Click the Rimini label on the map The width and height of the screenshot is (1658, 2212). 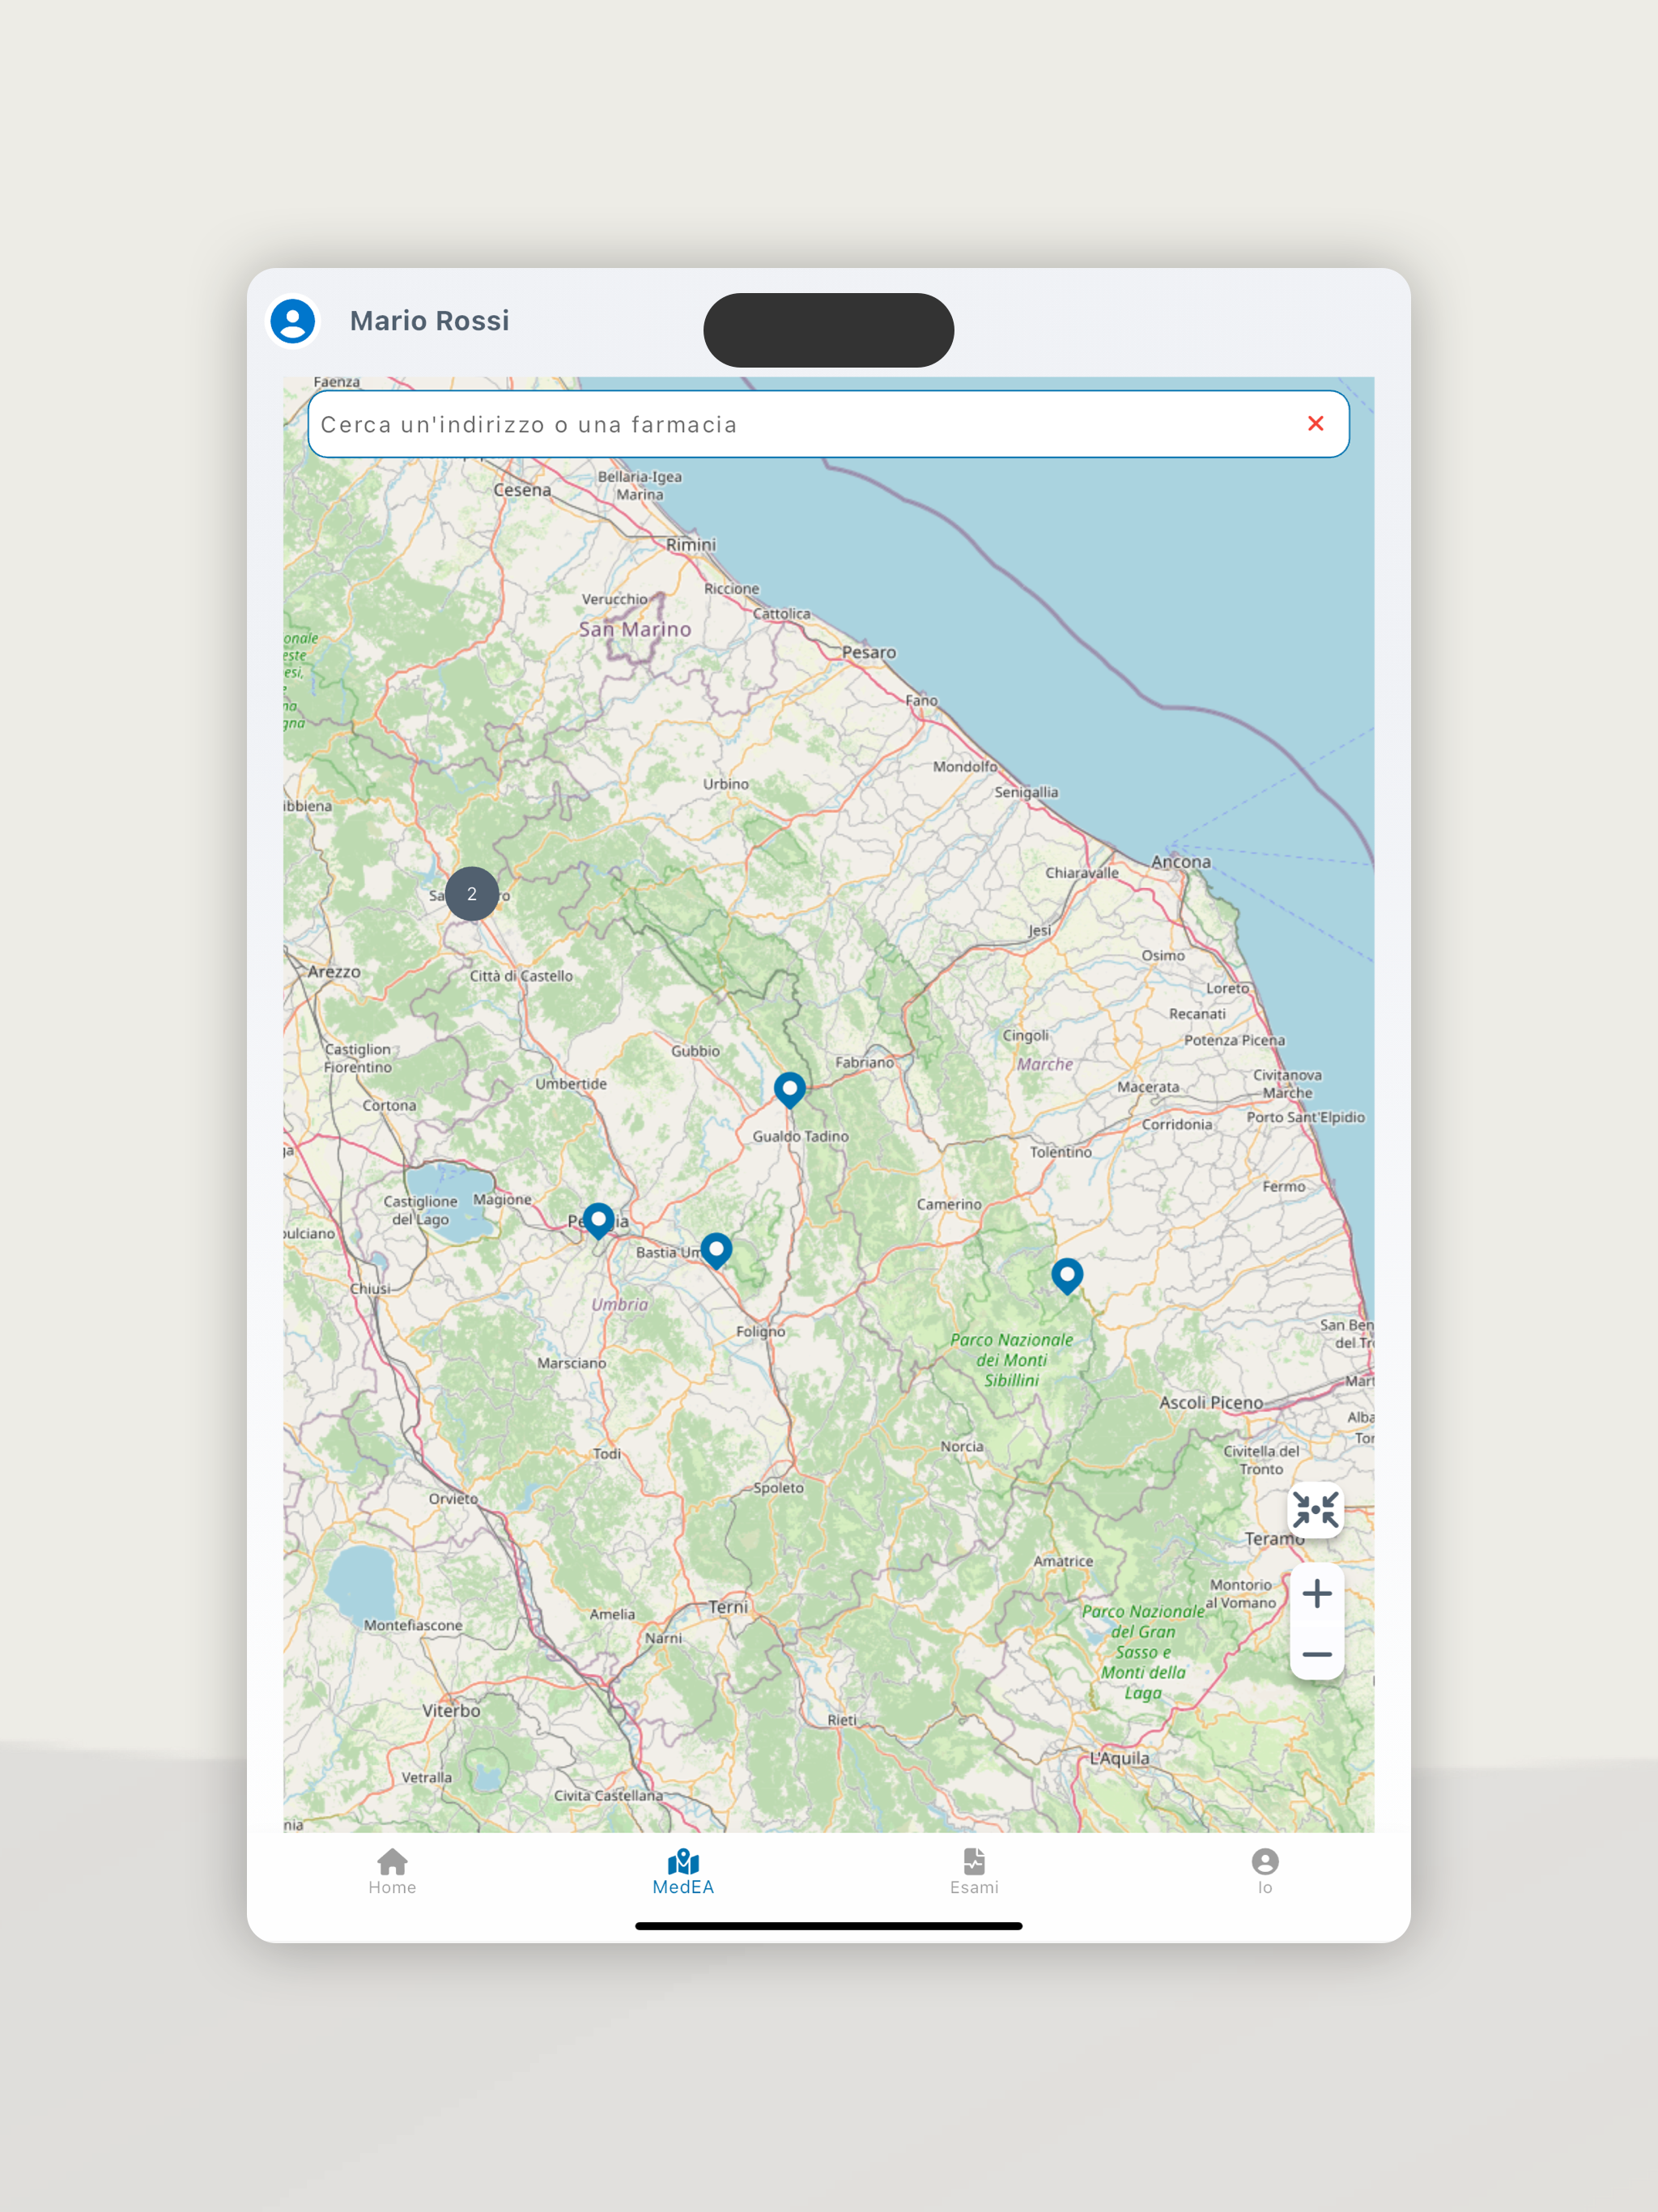[691, 545]
